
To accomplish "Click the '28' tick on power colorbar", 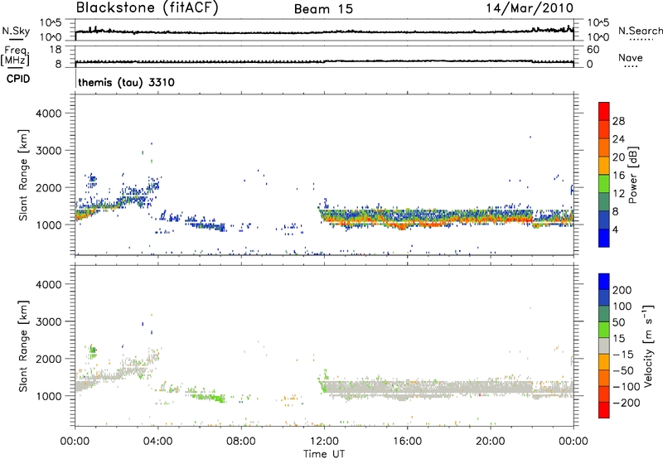I will point(618,121).
